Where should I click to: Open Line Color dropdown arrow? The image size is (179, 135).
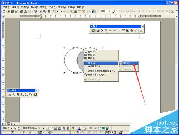point(82,128)
